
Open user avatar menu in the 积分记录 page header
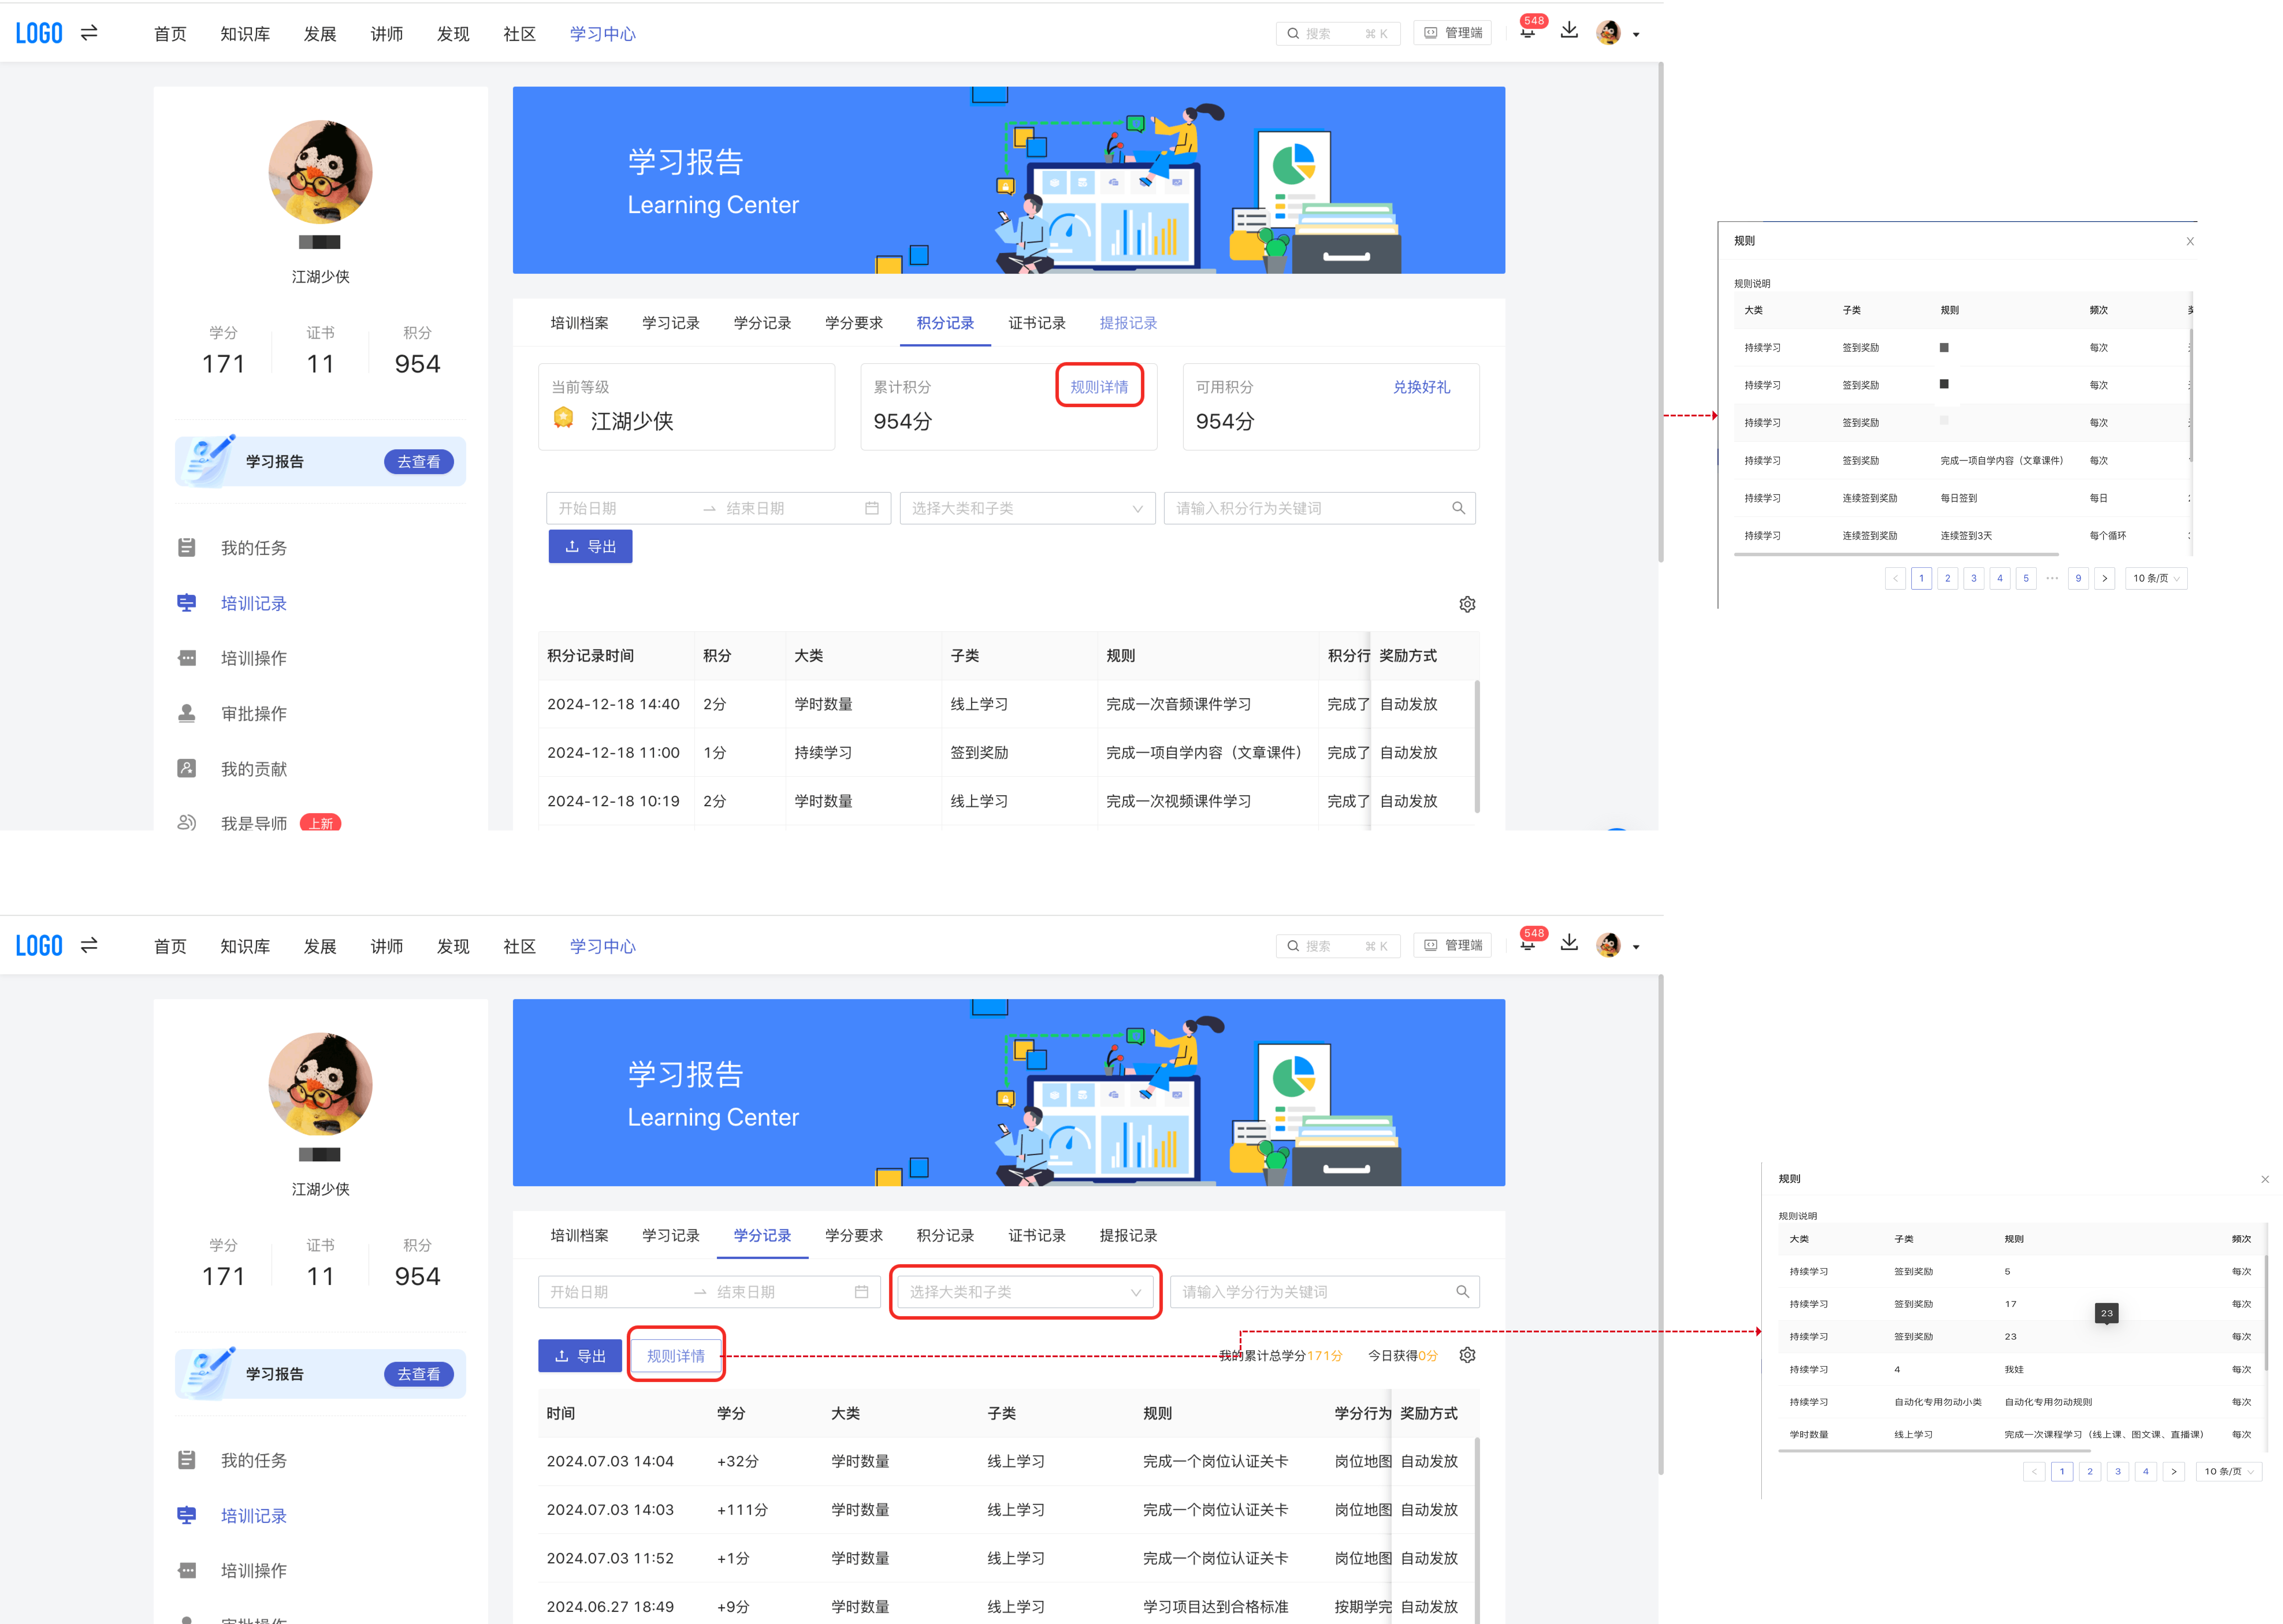[x=1608, y=33]
